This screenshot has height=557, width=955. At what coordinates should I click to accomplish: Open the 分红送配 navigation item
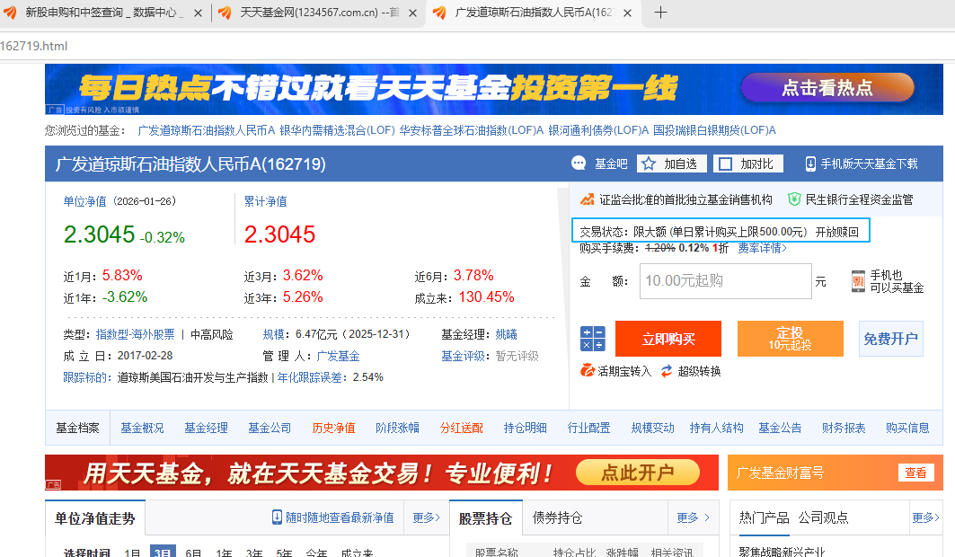(461, 428)
